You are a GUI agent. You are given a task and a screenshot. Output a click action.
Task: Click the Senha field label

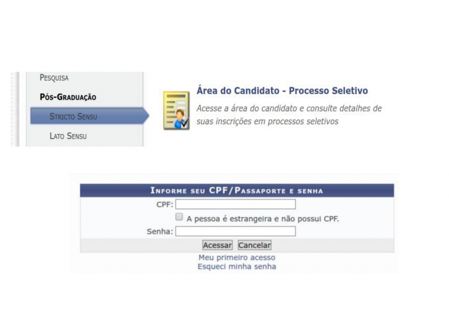point(160,232)
